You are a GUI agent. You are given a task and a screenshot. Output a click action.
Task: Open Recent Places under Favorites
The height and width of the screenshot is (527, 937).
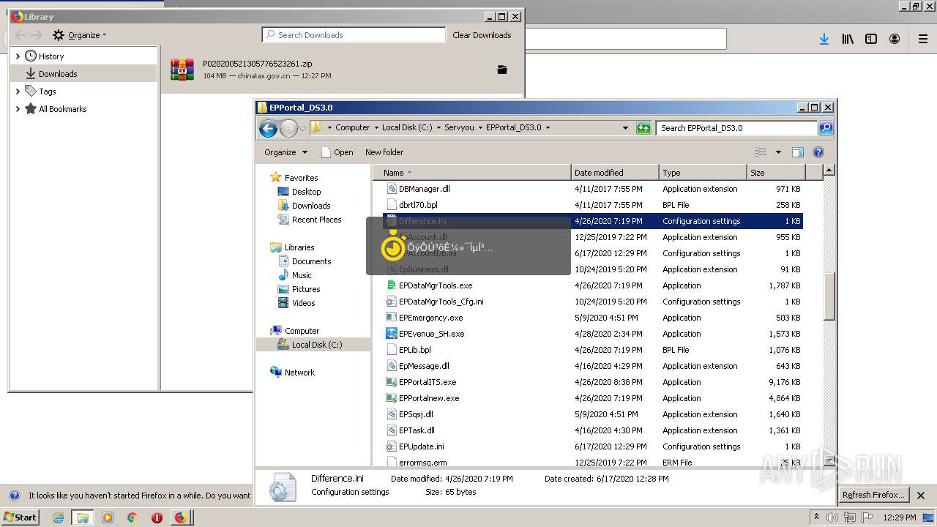316,220
